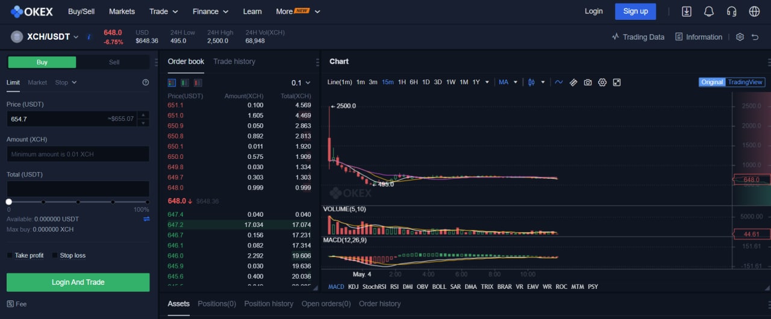Image resolution: width=771 pixels, height=319 pixels.
Task: Open the Markets page
Action: [122, 11]
